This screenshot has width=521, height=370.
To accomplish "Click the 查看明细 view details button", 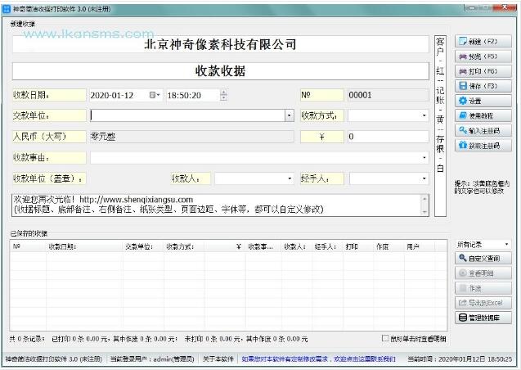I will point(483,273).
